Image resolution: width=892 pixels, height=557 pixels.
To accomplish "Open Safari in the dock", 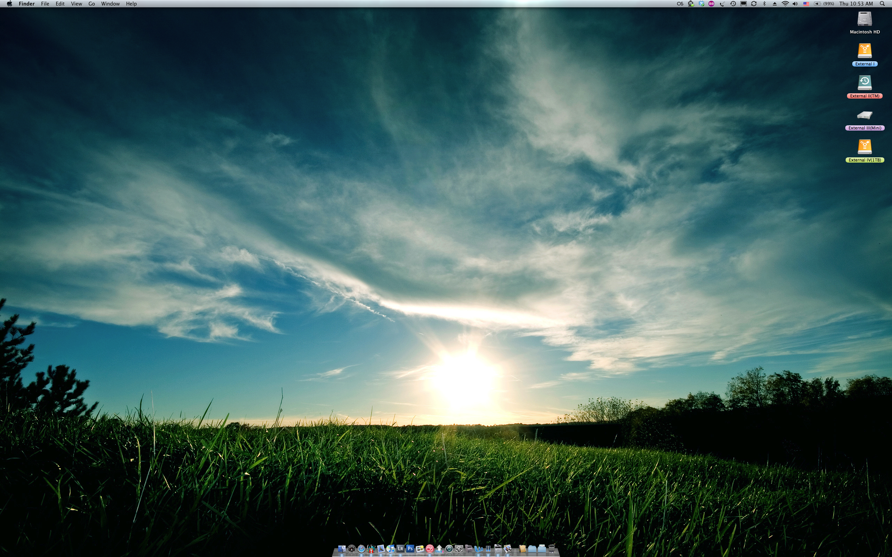I will coord(361,549).
